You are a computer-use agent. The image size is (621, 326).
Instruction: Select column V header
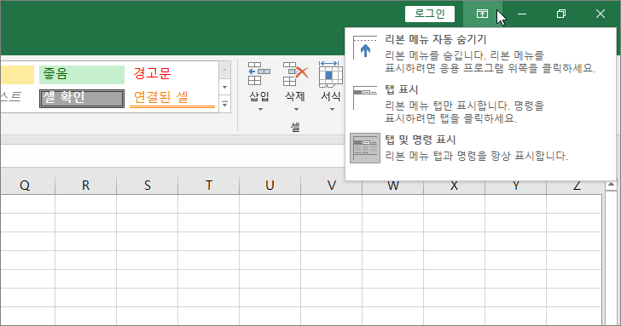click(x=332, y=186)
